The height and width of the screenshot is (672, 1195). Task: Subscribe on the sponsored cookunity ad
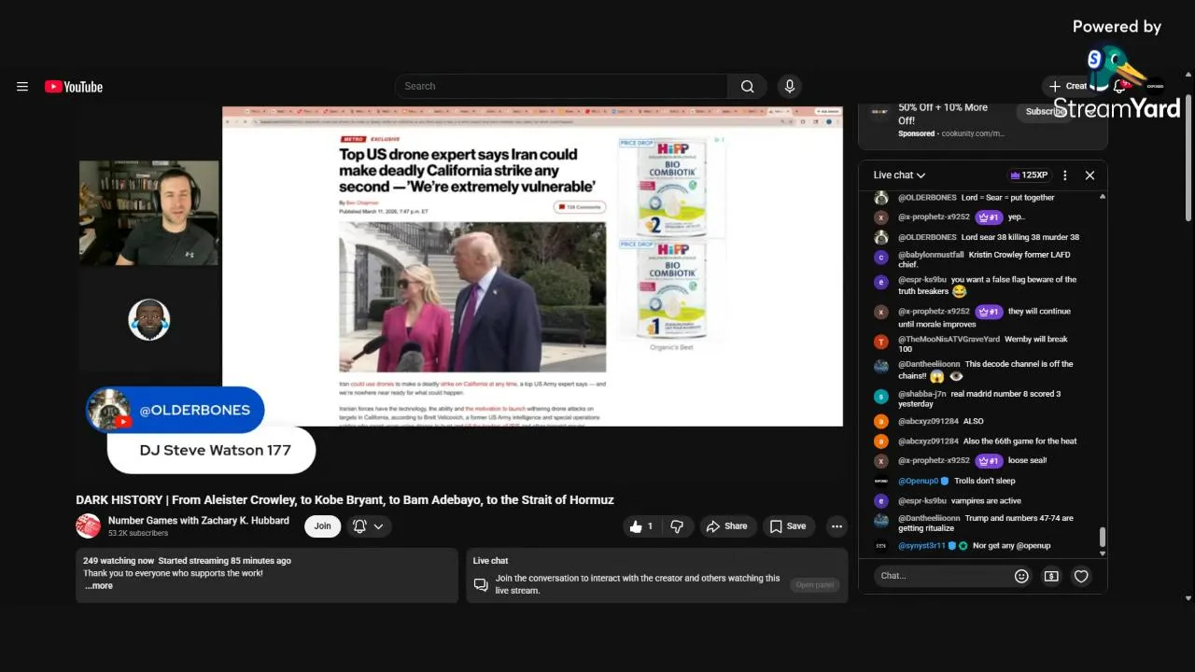1044,111
